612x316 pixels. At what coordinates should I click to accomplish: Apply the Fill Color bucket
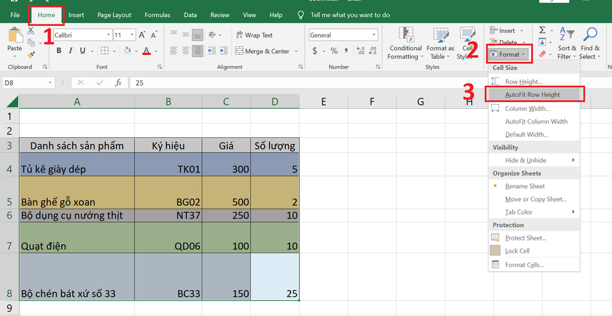127,51
